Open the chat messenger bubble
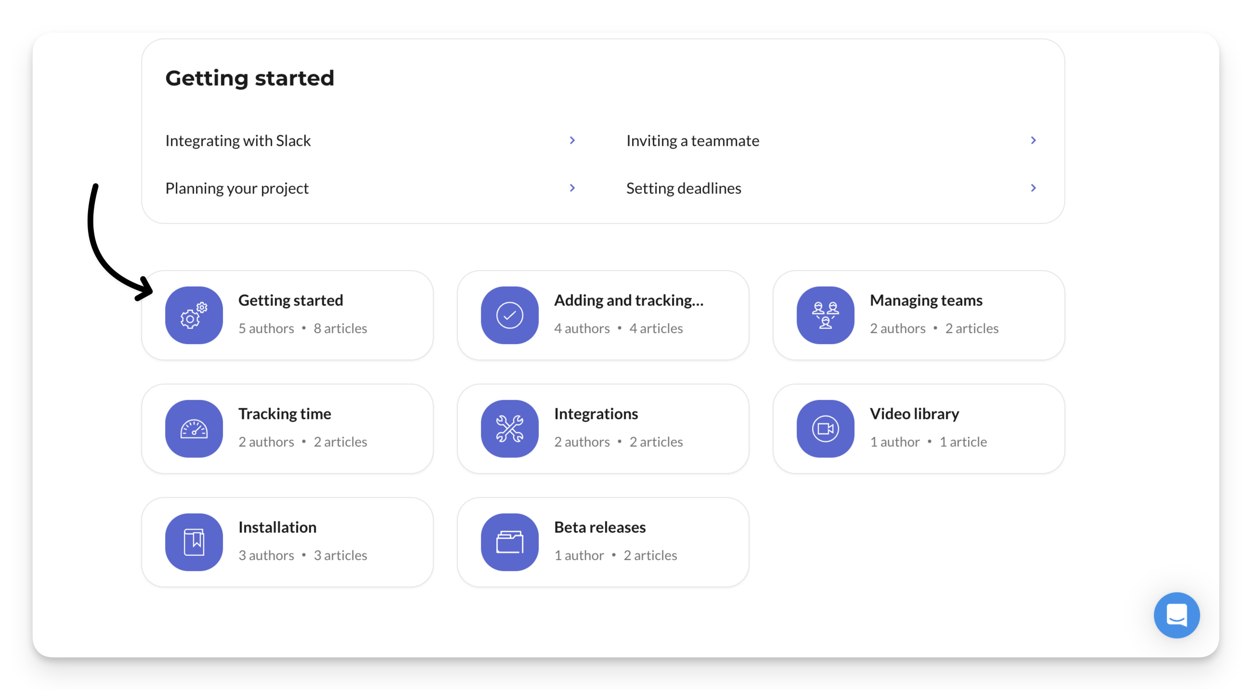Viewport: 1252px width, 690px height. [1176, 615]
